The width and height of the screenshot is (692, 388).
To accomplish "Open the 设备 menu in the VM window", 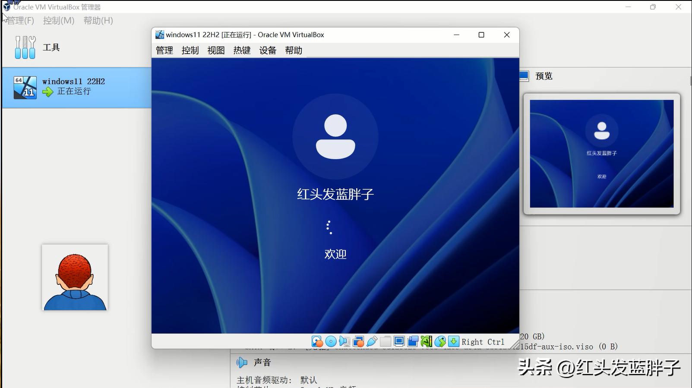I will (268, 50).
